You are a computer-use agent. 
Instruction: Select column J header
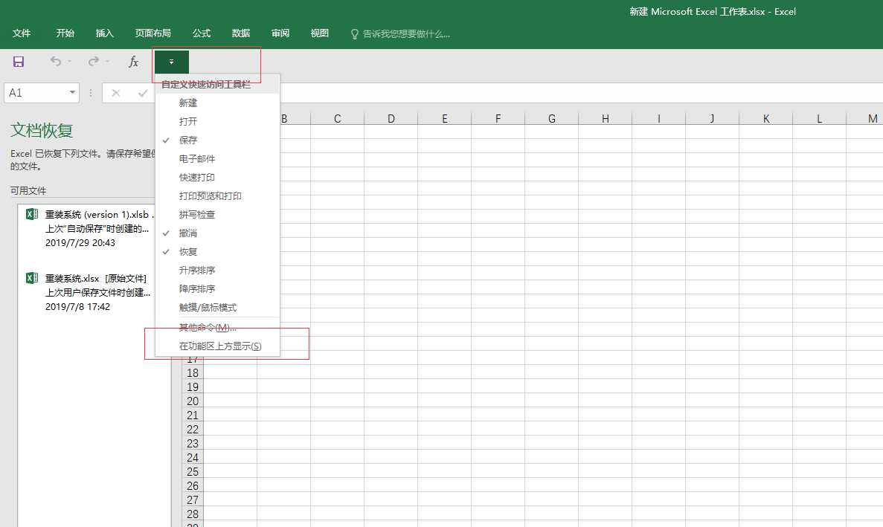point(712,118)
